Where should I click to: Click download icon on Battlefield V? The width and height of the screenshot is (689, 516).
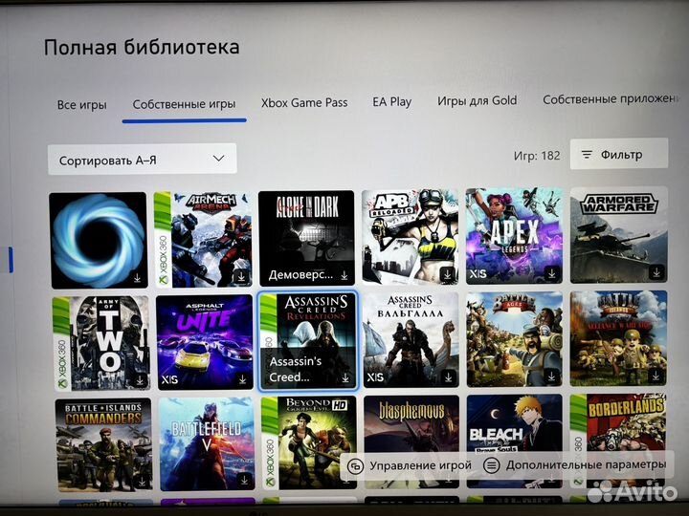tap(245, 481)
